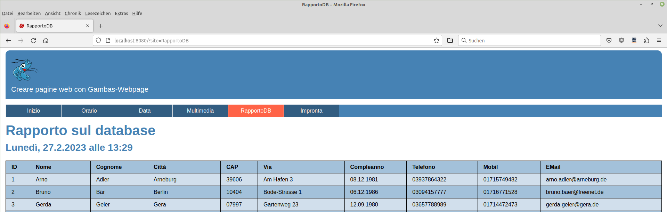Go to the Impronta navigation item

pyautogui.click(x=311, y=111)
